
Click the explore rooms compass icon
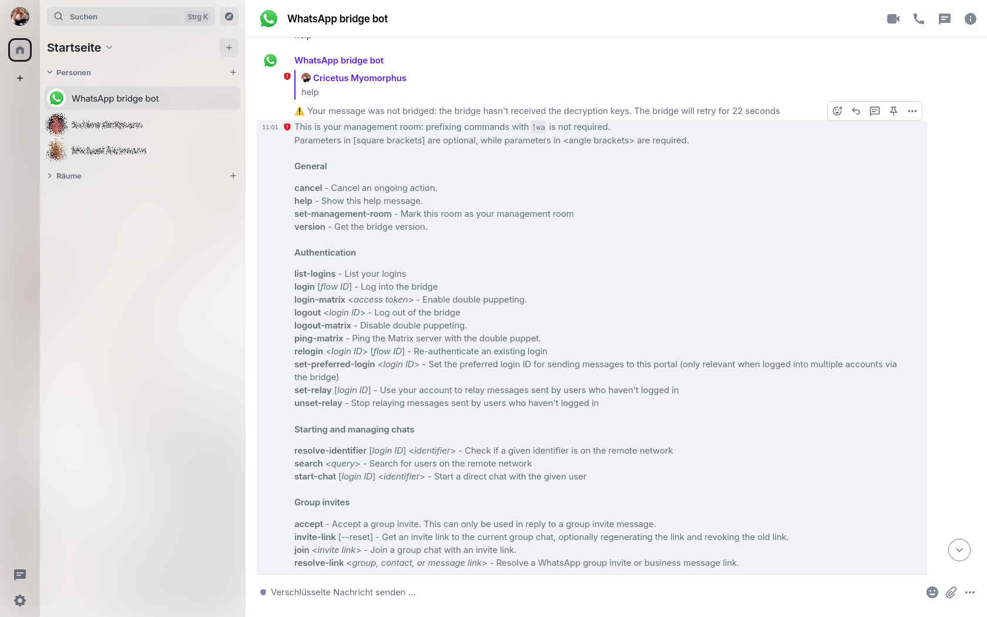tap(229, 16)
